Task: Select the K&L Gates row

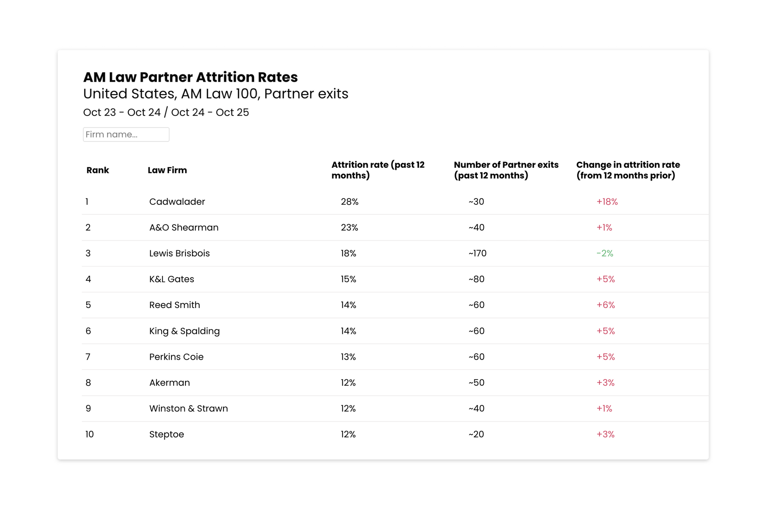Action: [x=172, y=279]
